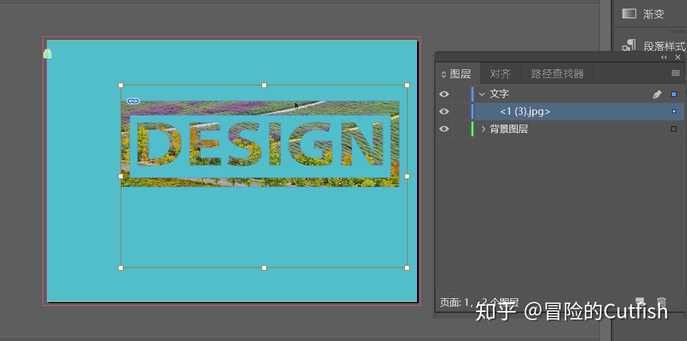Open the 路径查找器 tab
Image resolution: width=687 pixels, height=341 pixels.
[556, 73]
